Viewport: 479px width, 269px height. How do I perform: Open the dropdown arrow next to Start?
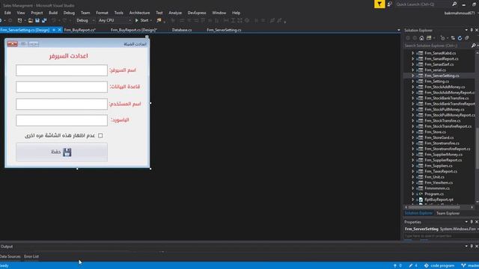click(151, 20)
